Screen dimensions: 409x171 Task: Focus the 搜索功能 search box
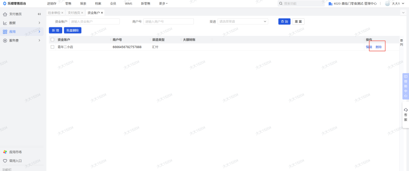301,4
